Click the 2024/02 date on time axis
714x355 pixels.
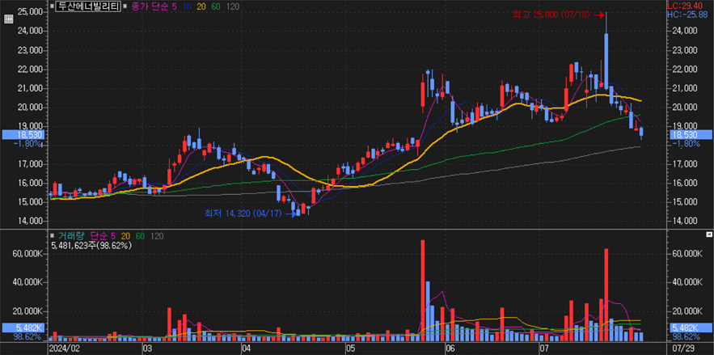63,348
